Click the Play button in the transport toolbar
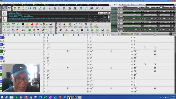Screen dimensions: 176x99 click(4, 25)
